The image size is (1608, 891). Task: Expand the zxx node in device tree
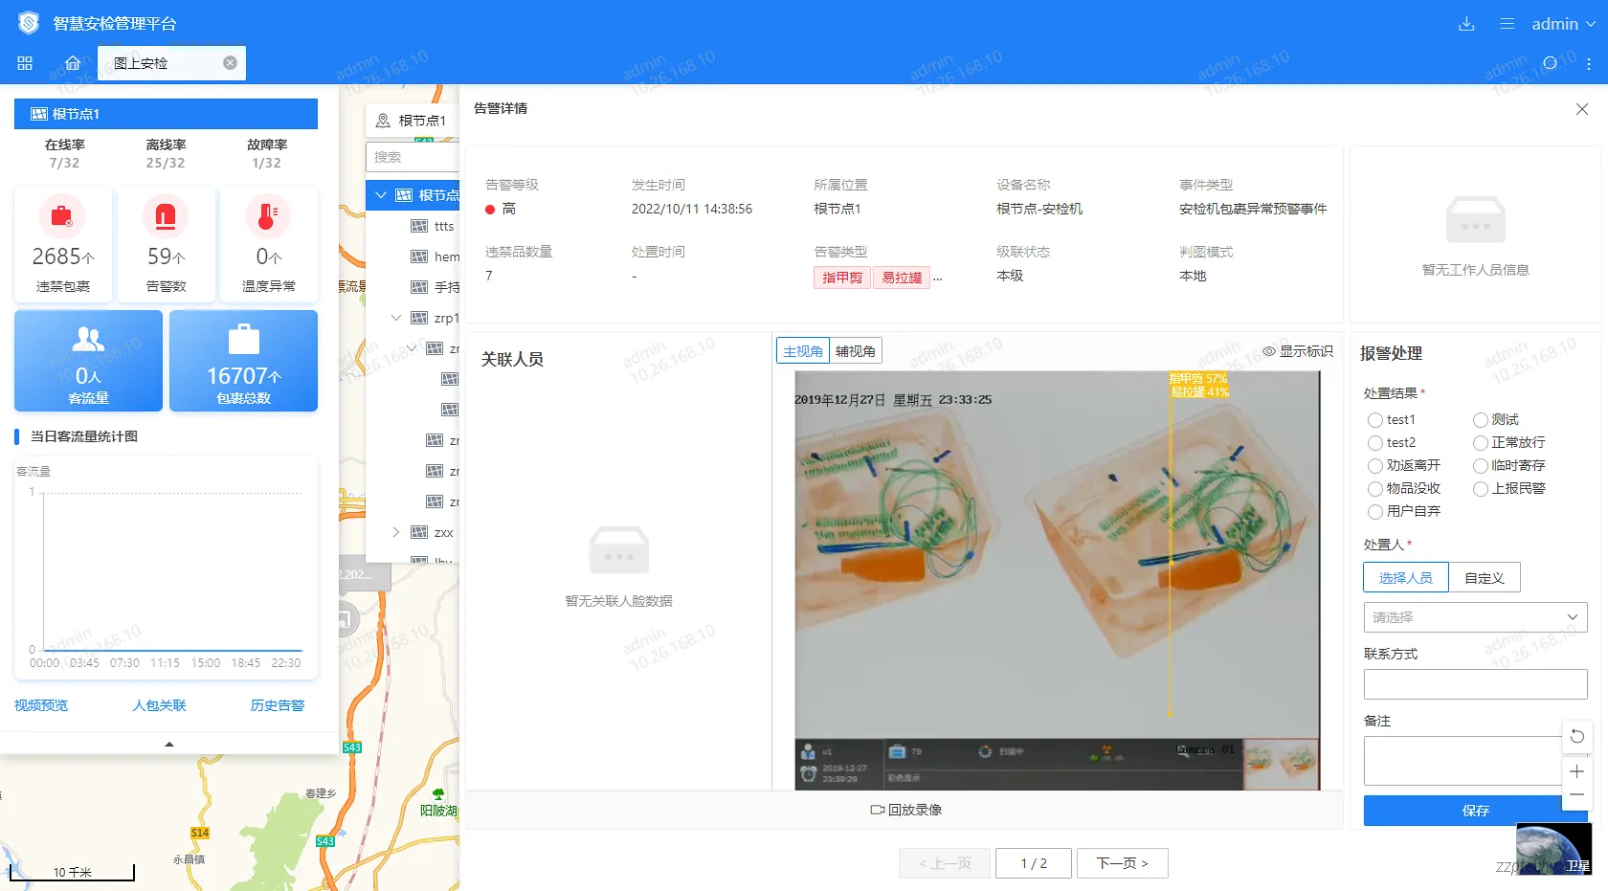click(395, 532)
